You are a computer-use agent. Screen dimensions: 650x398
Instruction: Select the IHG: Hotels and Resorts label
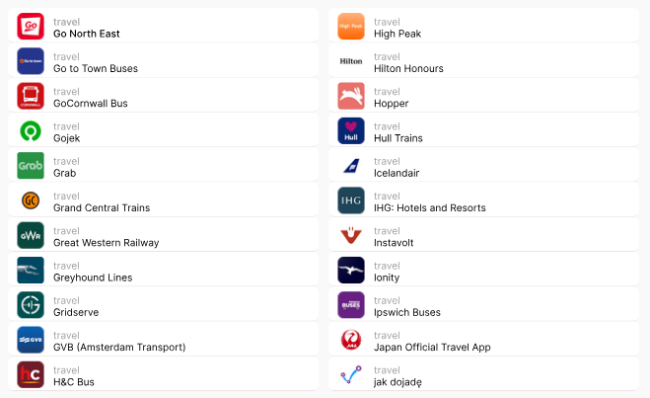(x=429, y=208)
